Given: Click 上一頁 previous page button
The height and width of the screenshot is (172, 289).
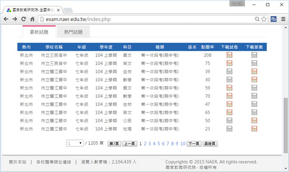Looking at the screenshot, I should coord(129,144).
